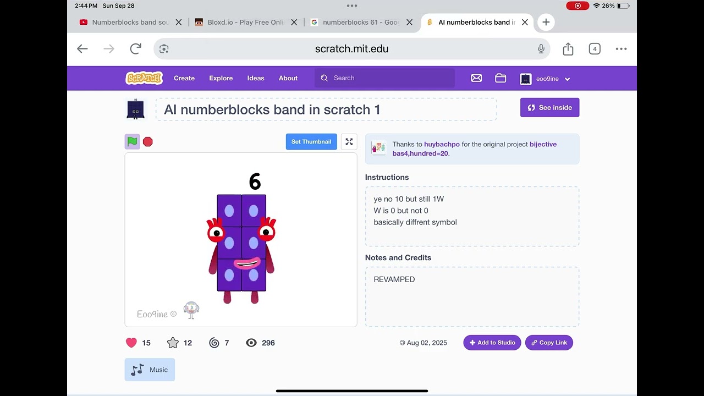Reload the Scratch page
704x396 pixels.
pyautogui.click(x=135, y=49)
